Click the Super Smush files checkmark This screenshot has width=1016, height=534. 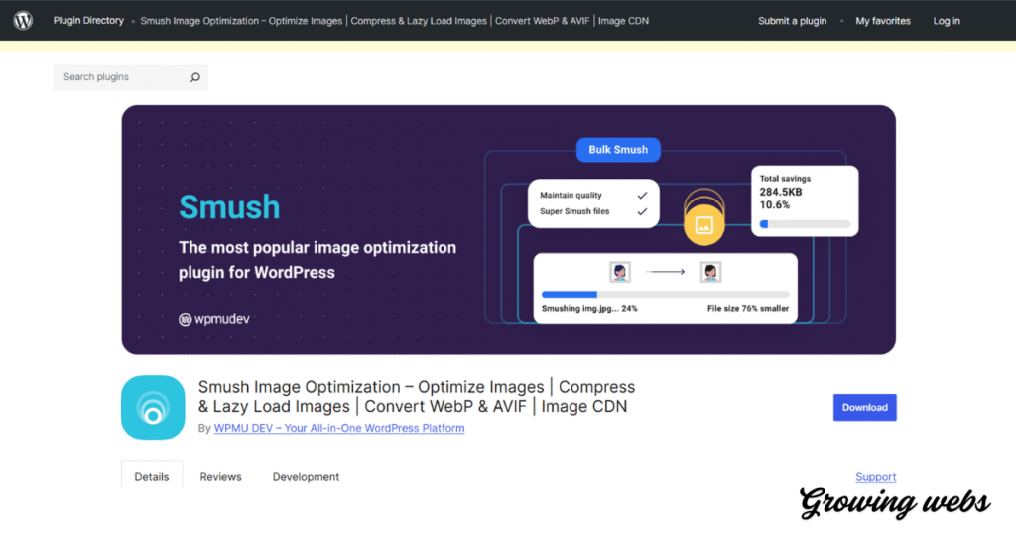tap(642, 212)
